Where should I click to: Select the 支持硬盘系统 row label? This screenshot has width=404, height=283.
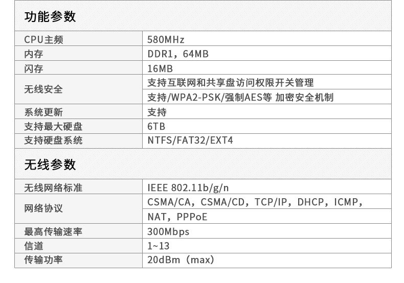53,140
